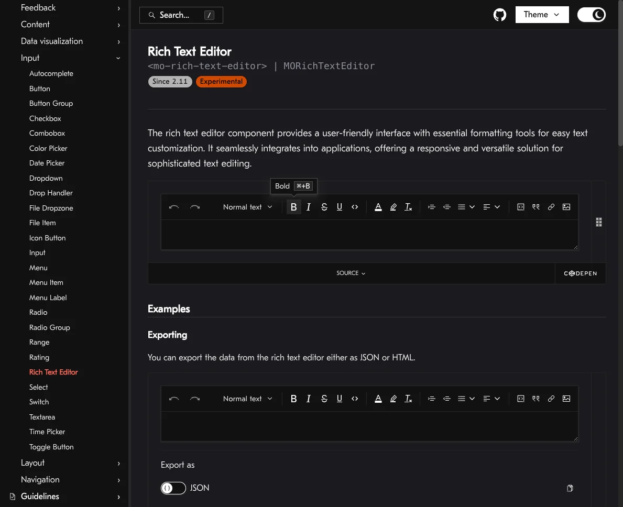Click the blockquote icon in Exporting editor

[535, 399]
